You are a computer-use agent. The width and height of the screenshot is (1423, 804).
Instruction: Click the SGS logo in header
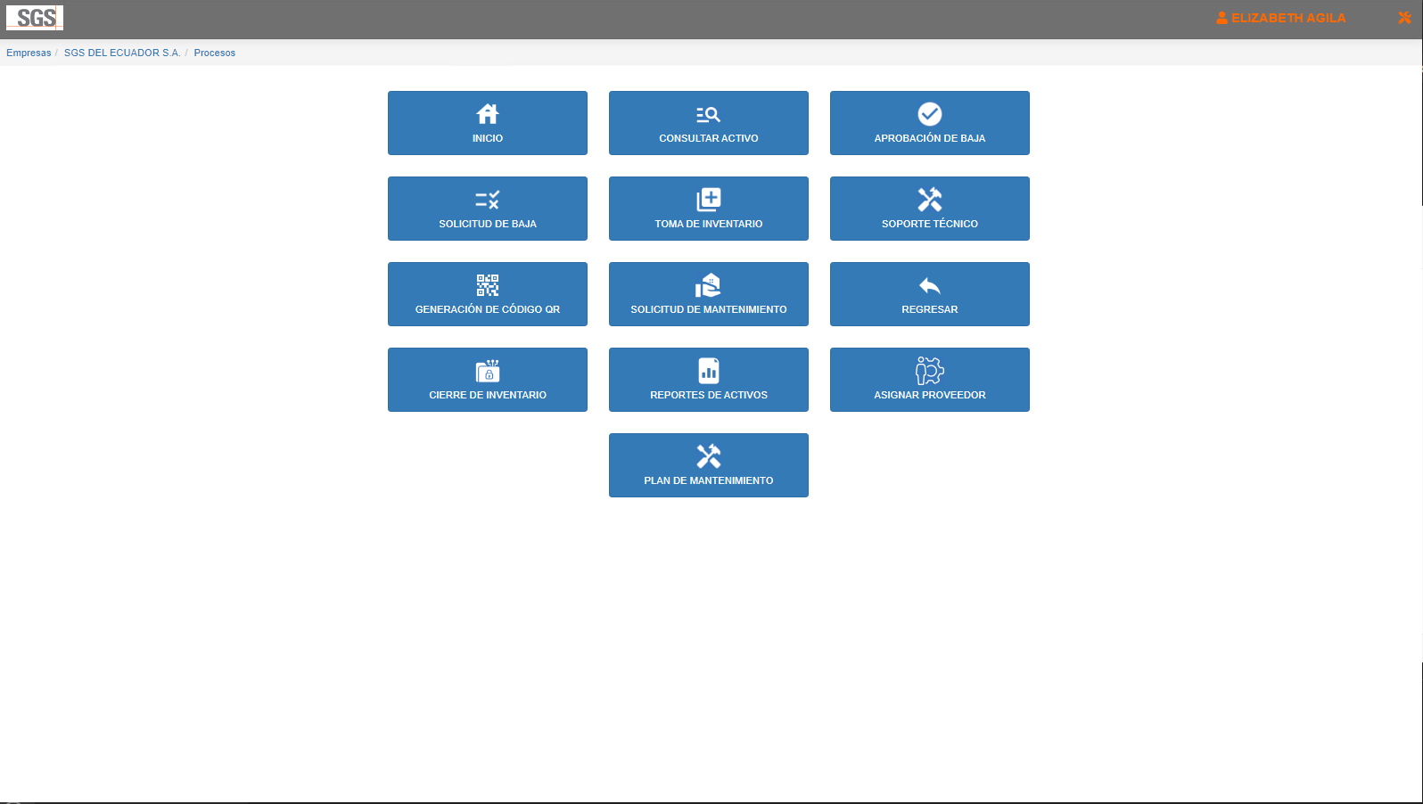[x=35, y=18]
